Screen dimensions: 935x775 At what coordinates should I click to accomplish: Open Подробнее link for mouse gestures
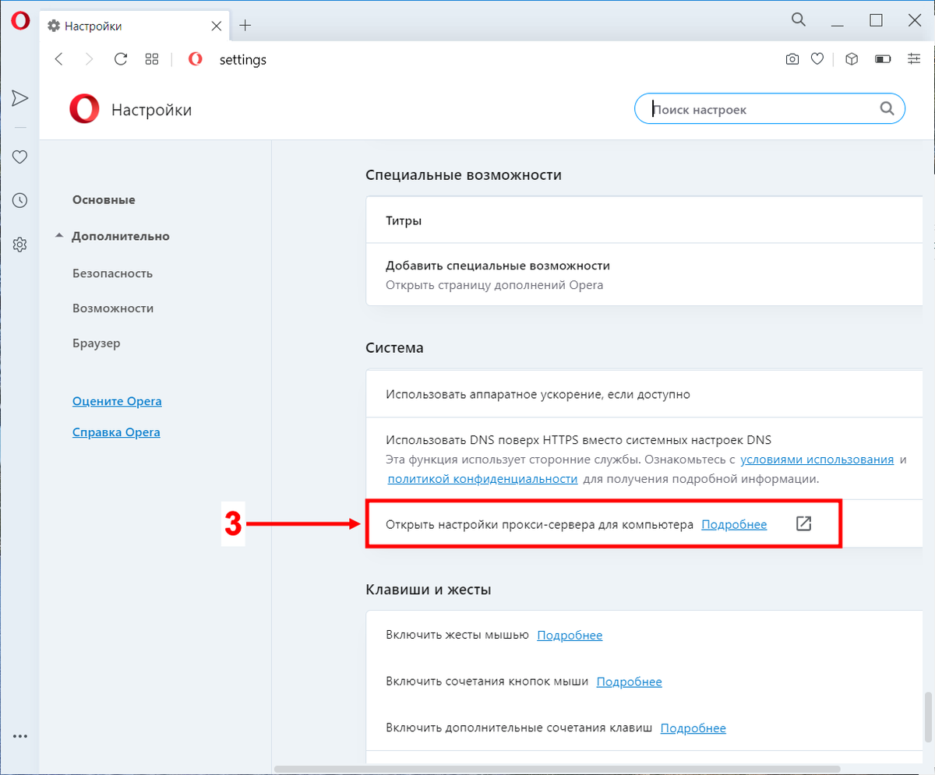(x=570, y=636)
